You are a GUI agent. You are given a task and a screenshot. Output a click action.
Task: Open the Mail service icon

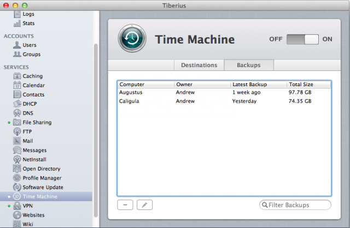coord(17,141)
